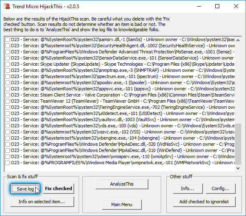Image resolution: width=246 pixels, height=216 pixels.
Task: Open Config… settings
Action: (221, 188)
